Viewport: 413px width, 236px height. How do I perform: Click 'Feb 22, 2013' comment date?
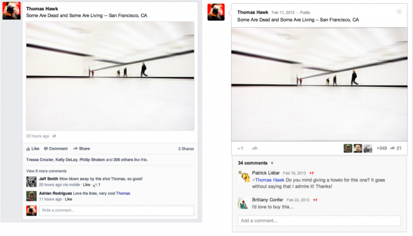click(298, 200)
